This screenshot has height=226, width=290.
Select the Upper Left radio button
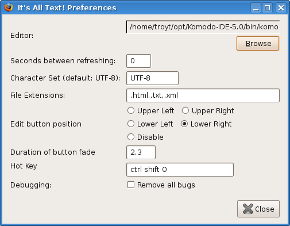[x=131, y=110]
